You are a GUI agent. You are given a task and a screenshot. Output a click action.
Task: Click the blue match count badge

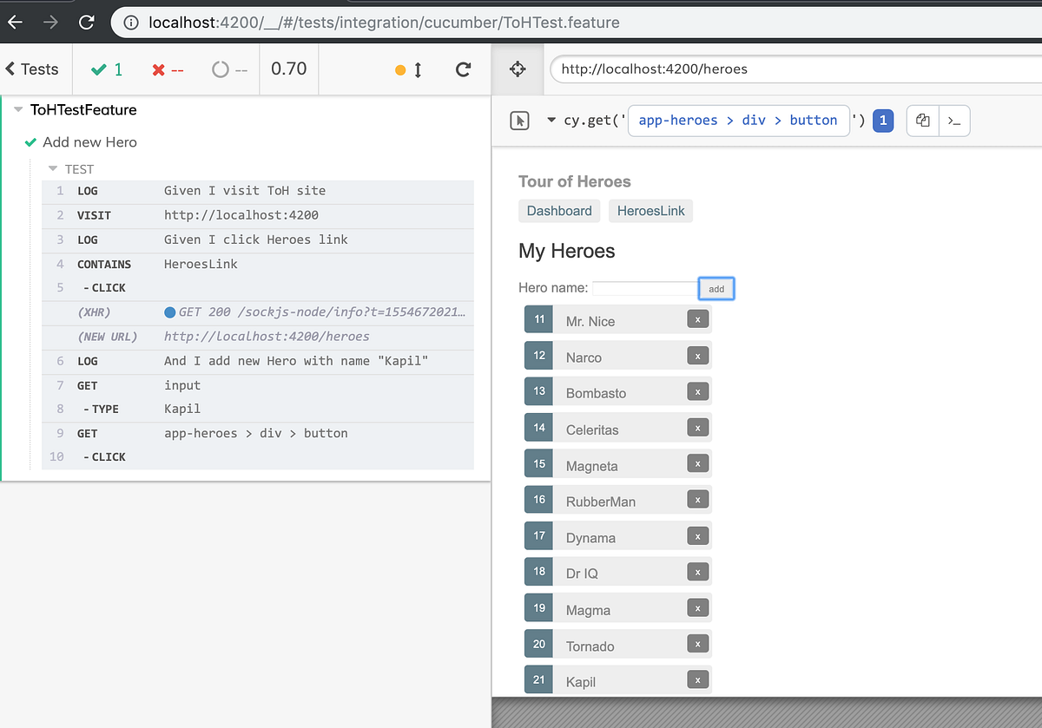pos(883,120)
